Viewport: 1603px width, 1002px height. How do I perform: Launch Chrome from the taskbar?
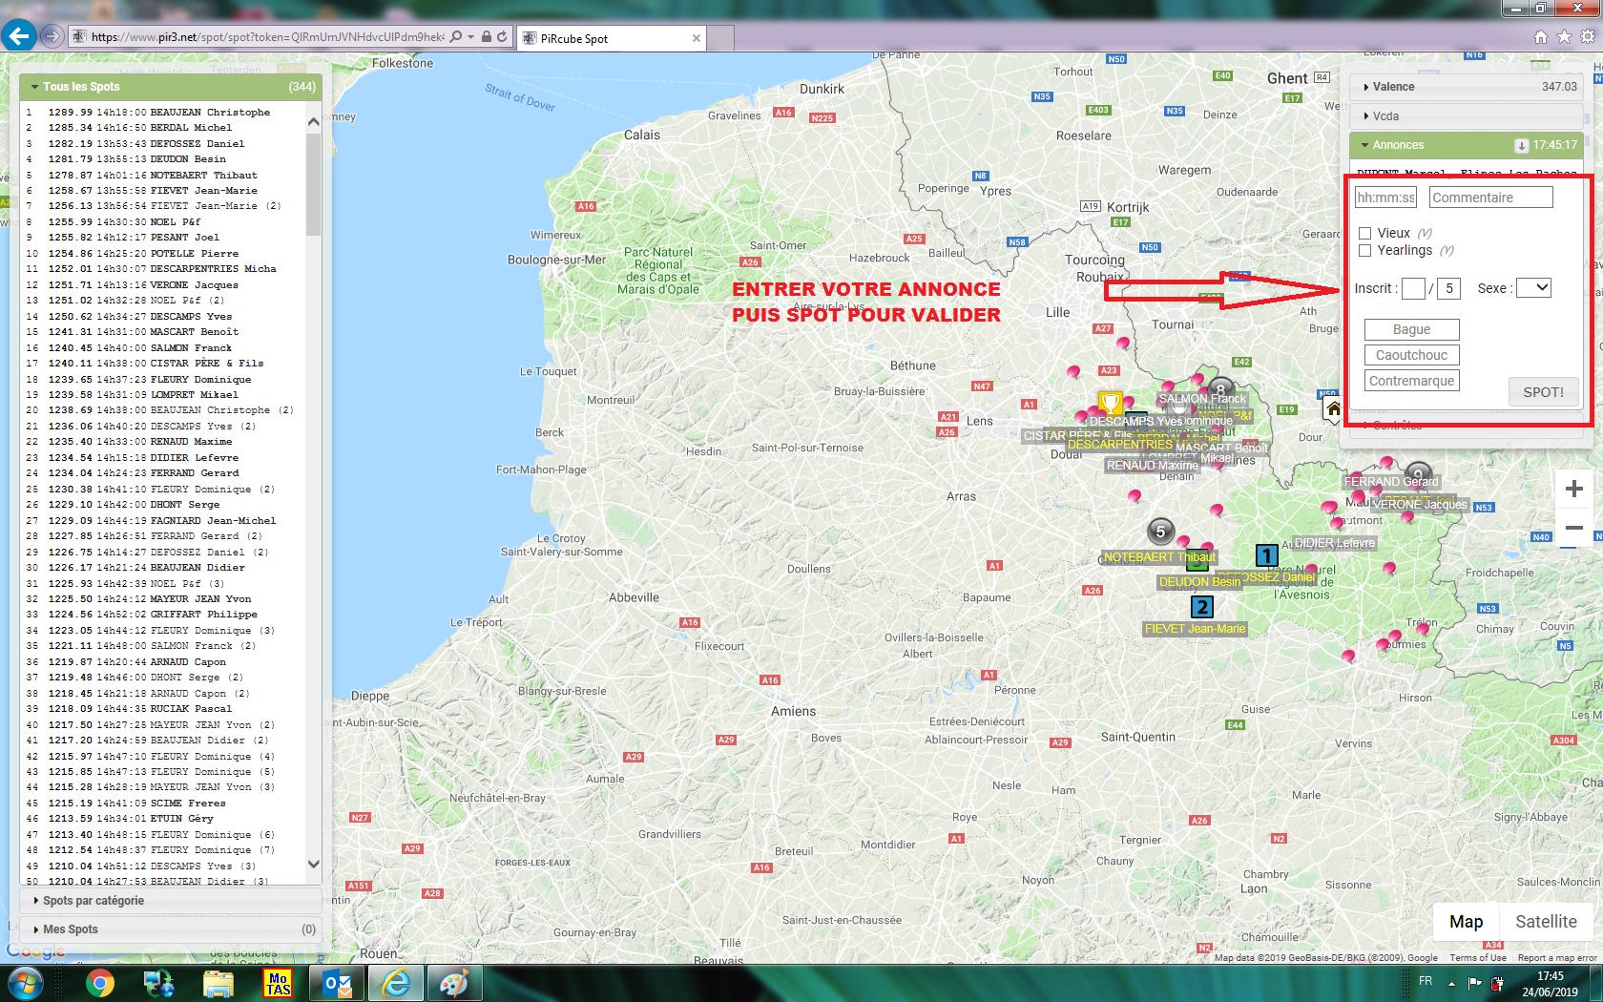(x=99, y=983)
